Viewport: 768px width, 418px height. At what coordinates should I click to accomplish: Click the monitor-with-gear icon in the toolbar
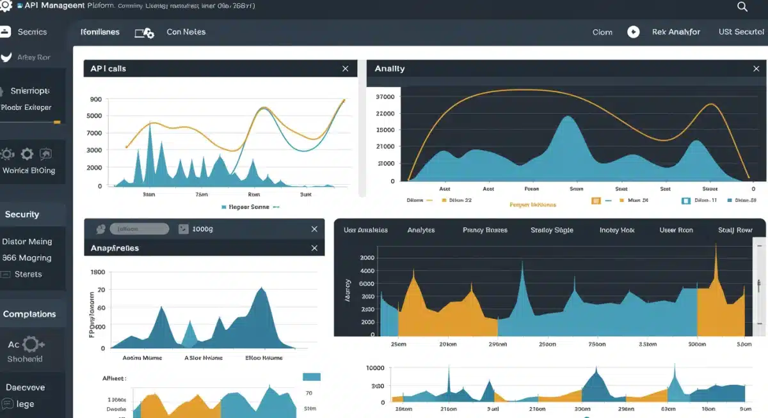click(144, 31)
